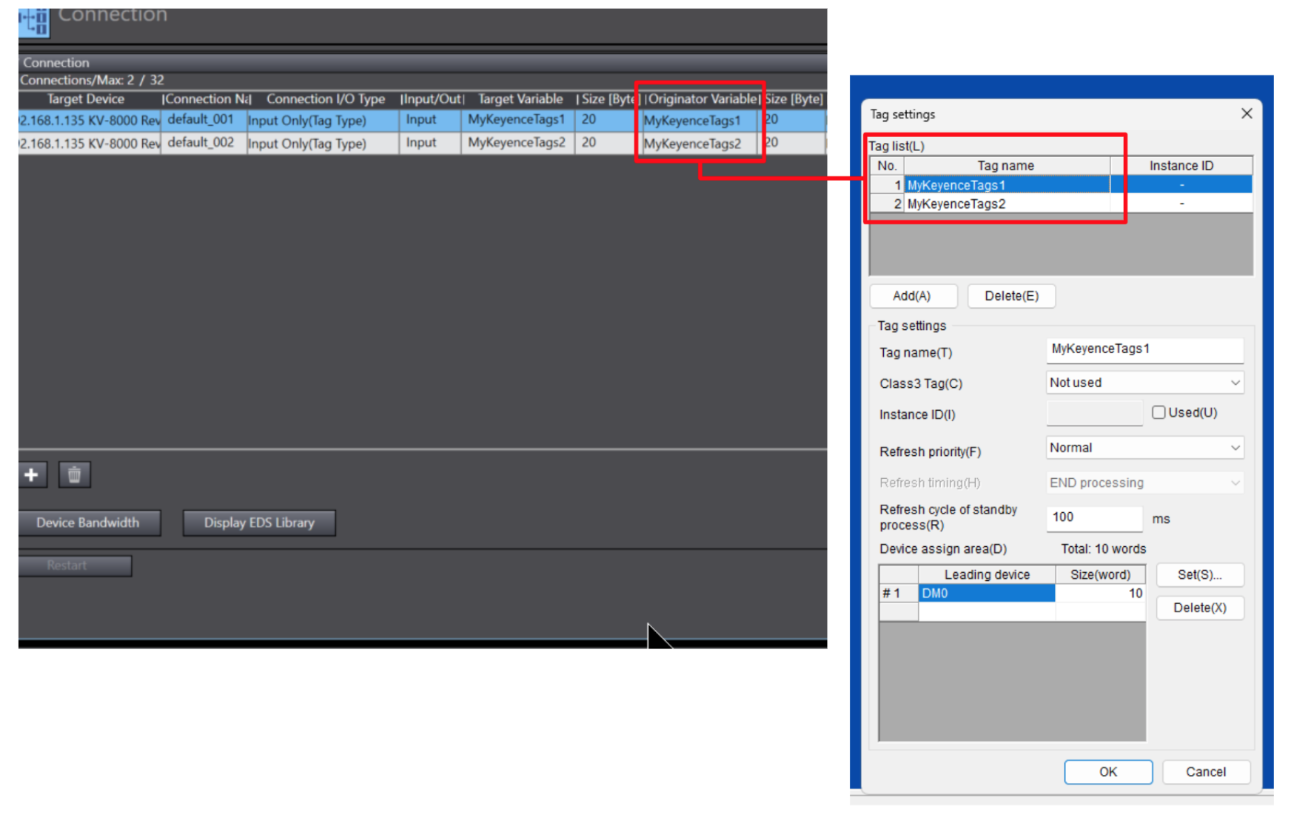Select MyKeyenceTags1 in the tag list
Image resolution: width=1294 pixels, height=823 pixels.
tap(1007, 185)
